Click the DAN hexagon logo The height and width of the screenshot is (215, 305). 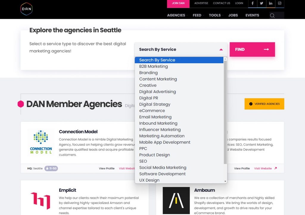[26, 9]
